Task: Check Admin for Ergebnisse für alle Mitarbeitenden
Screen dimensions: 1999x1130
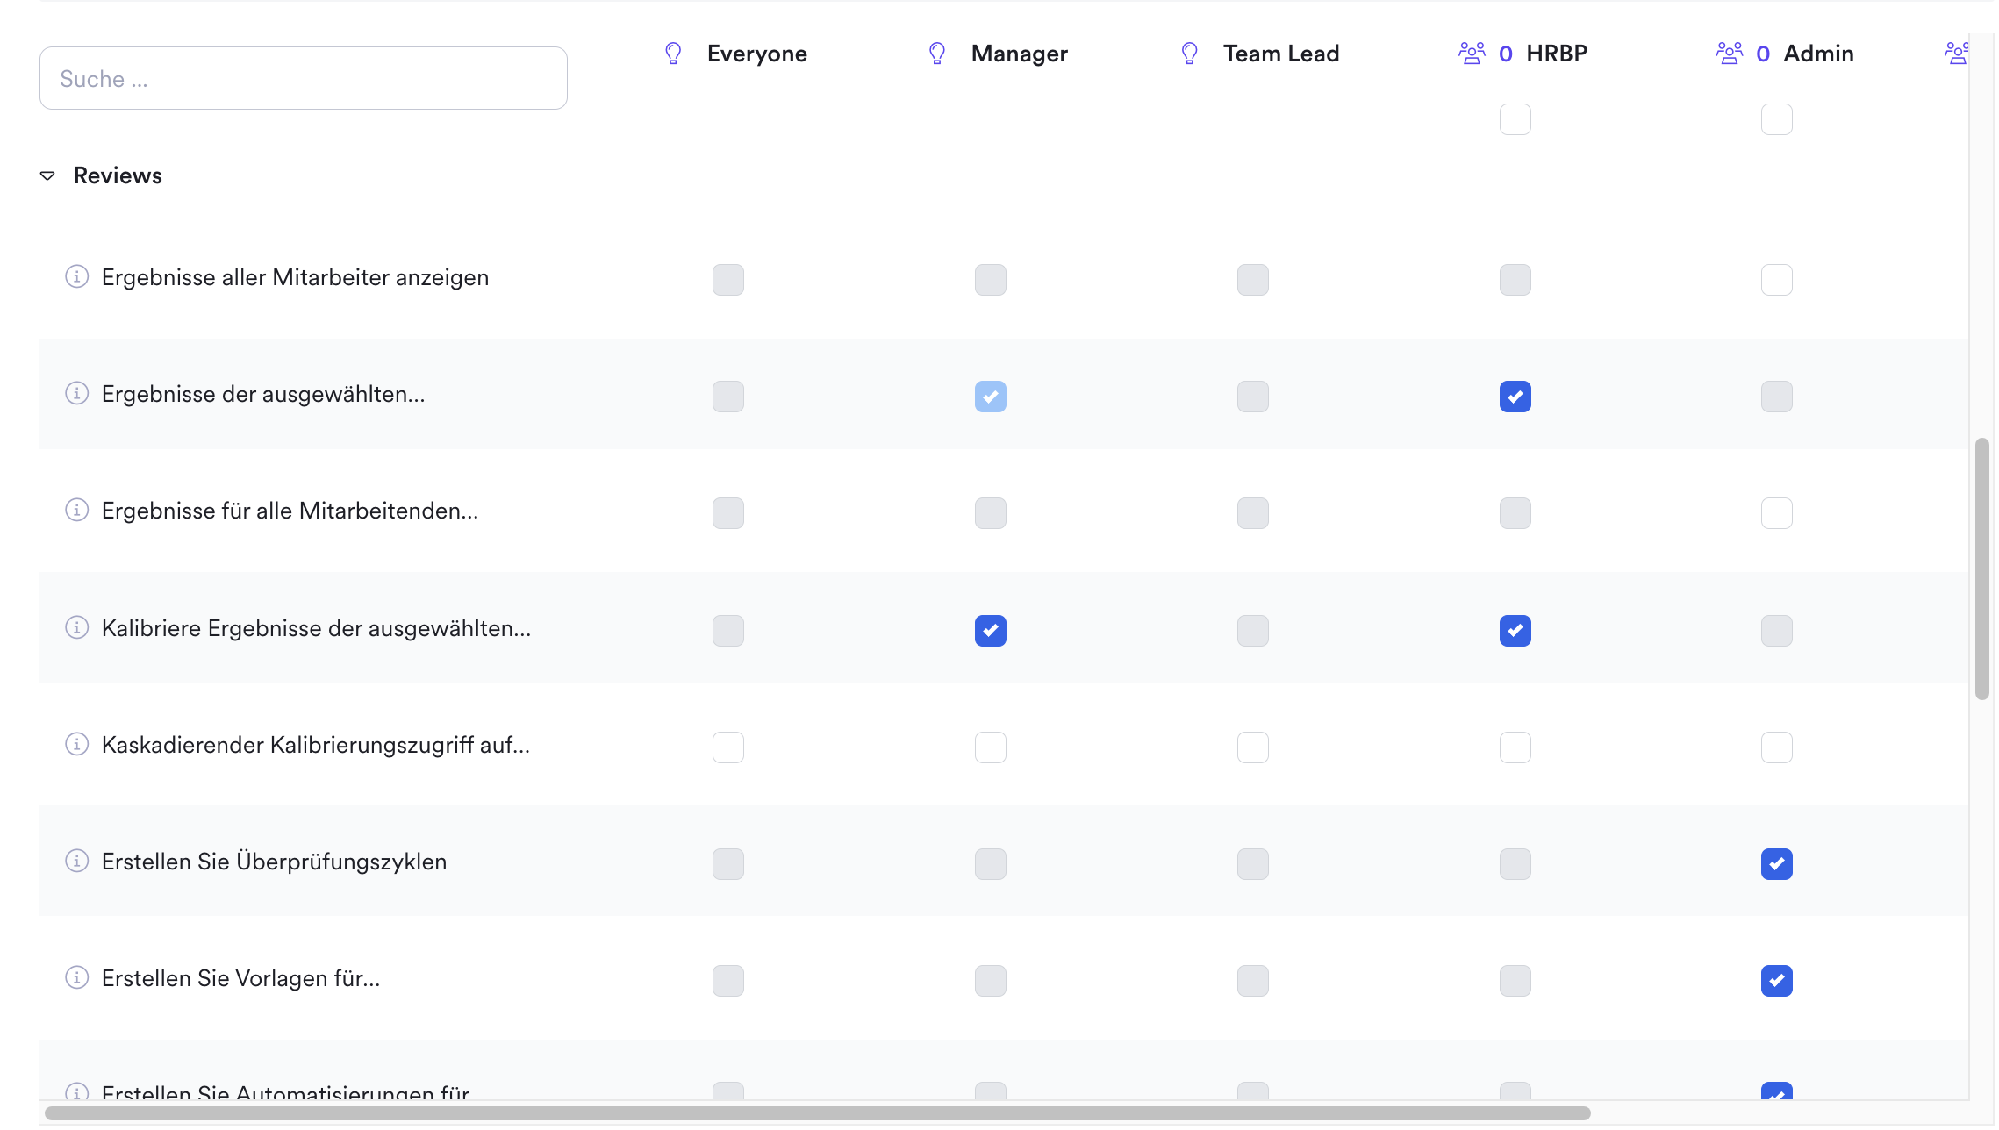Action: [x=1777, y=513]
